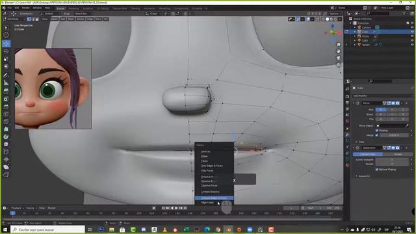The width and height of the screenshot is (416, 234).
Task: Select the Inset Faces tool
Action: pos(6,99)
